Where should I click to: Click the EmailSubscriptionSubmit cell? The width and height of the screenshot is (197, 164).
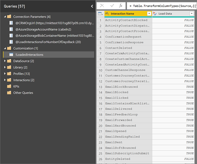coord(128,153)
